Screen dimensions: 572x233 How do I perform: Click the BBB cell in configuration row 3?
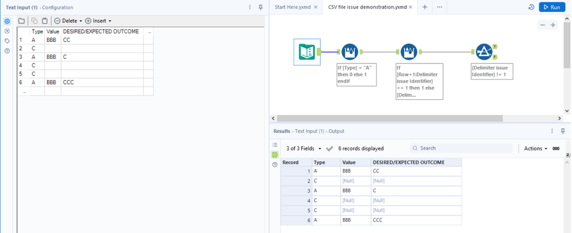coord(53,57)
